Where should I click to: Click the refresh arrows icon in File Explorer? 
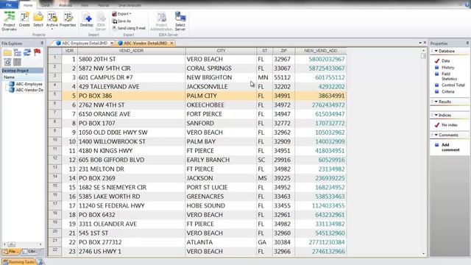tap(27, 52)
